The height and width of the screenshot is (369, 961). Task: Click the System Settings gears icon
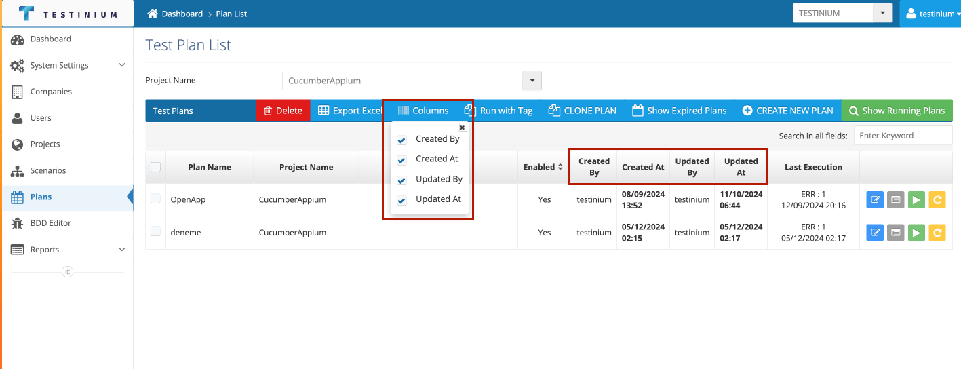coord(18,66)
